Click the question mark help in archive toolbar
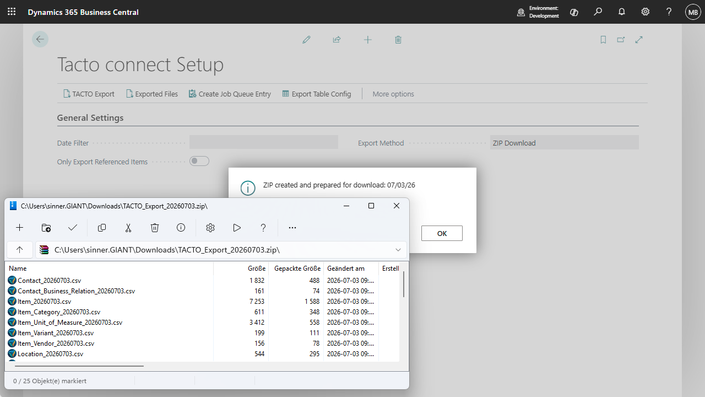Image resolution: width=705 pixels, height=397 pixels. point(263,228)
